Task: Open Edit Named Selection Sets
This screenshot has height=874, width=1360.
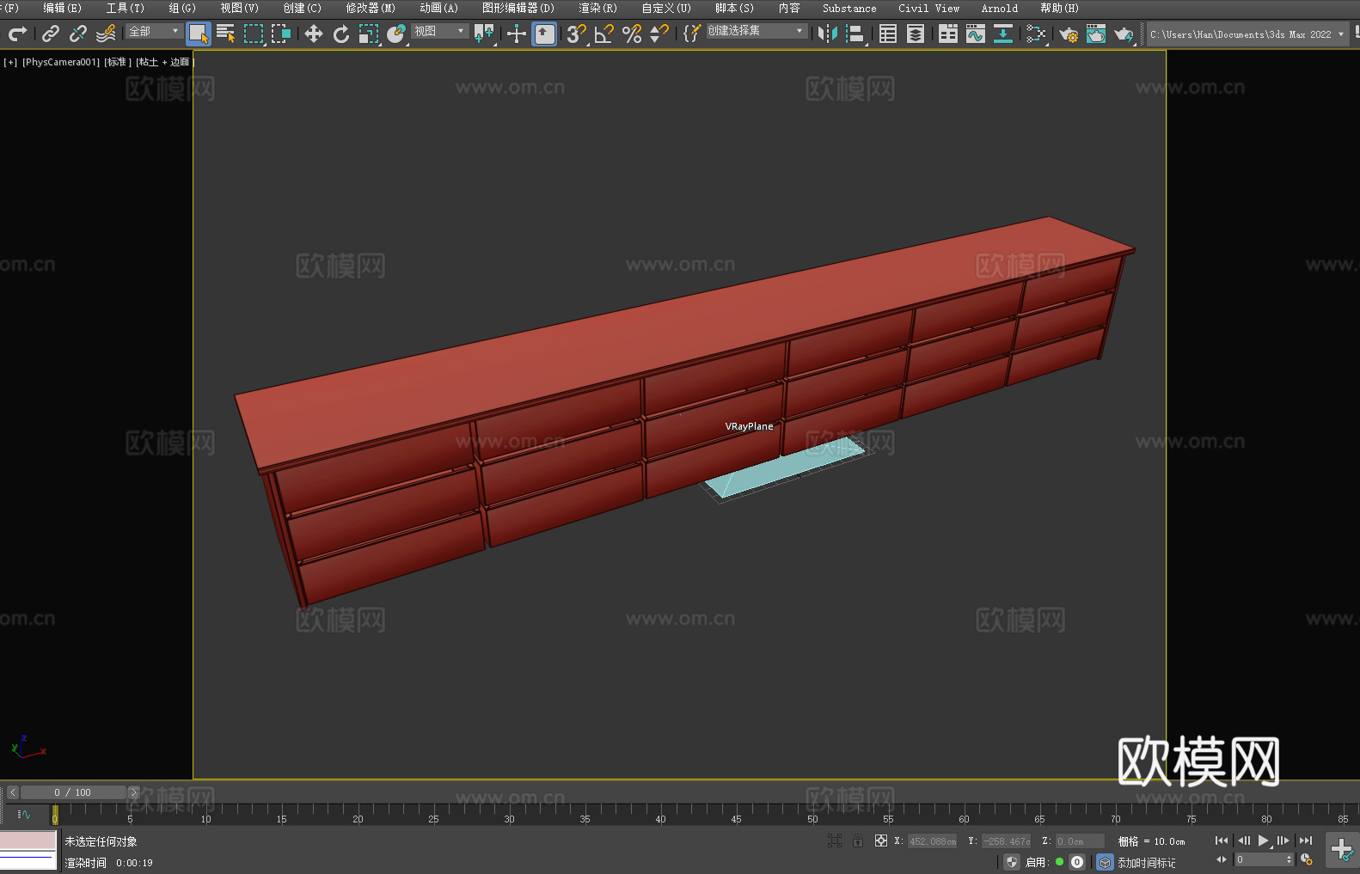Action: click(692, 34)
